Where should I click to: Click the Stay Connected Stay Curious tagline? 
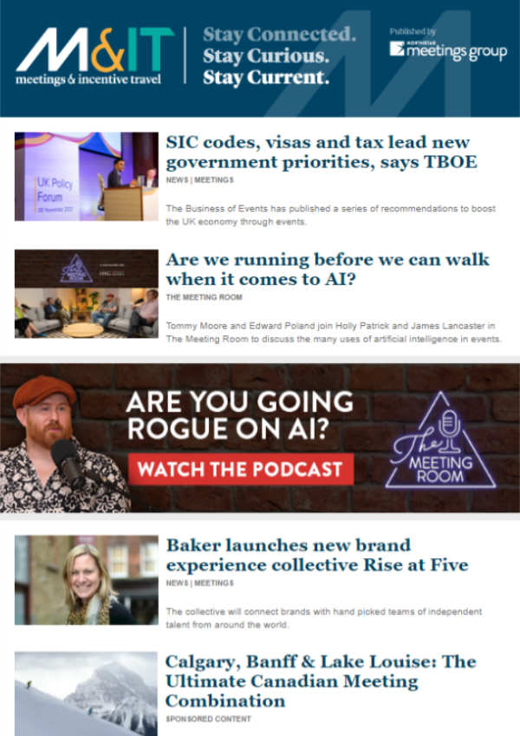coord(279,55)
